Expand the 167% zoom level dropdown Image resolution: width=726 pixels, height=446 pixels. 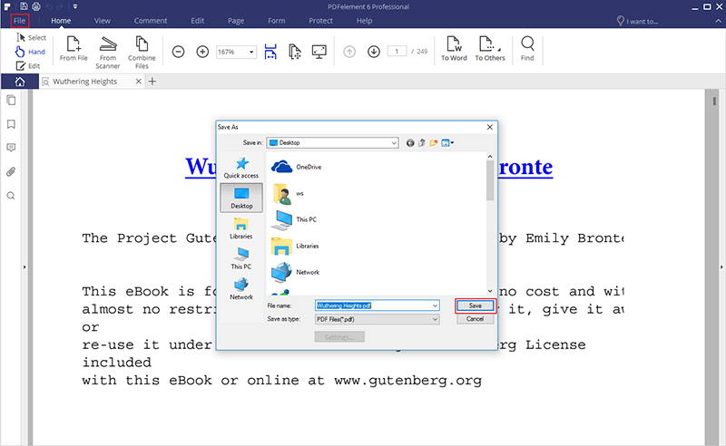click(251, 52)
